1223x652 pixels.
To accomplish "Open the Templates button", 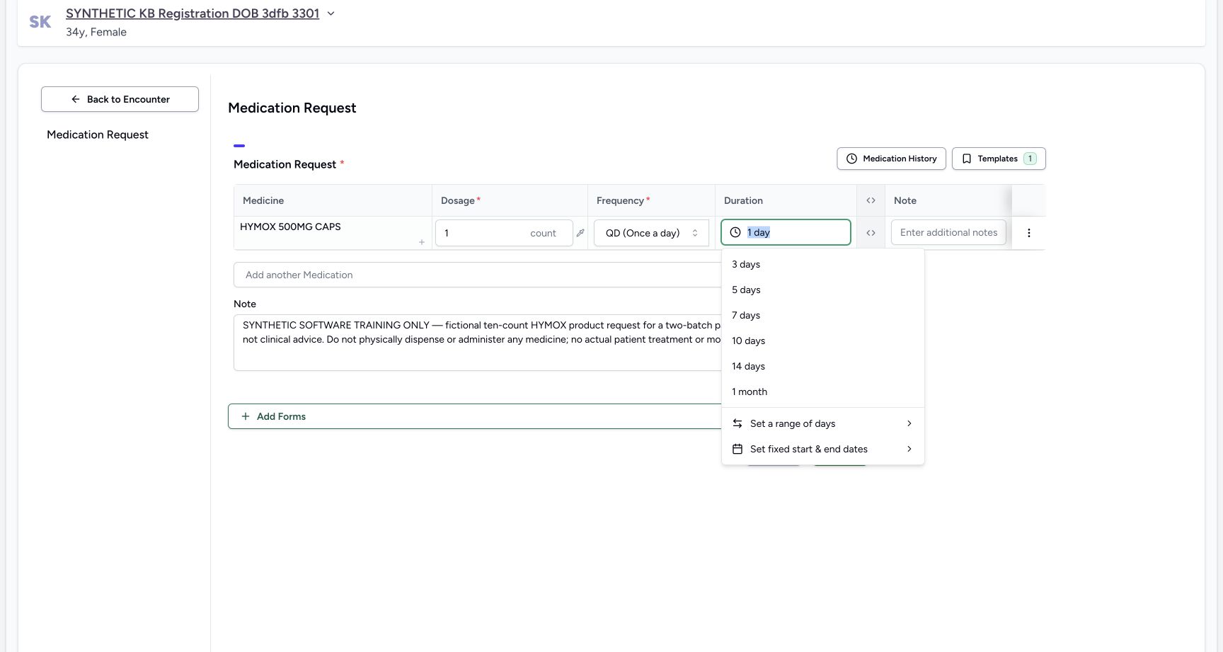I will click(x=999, y=159).
